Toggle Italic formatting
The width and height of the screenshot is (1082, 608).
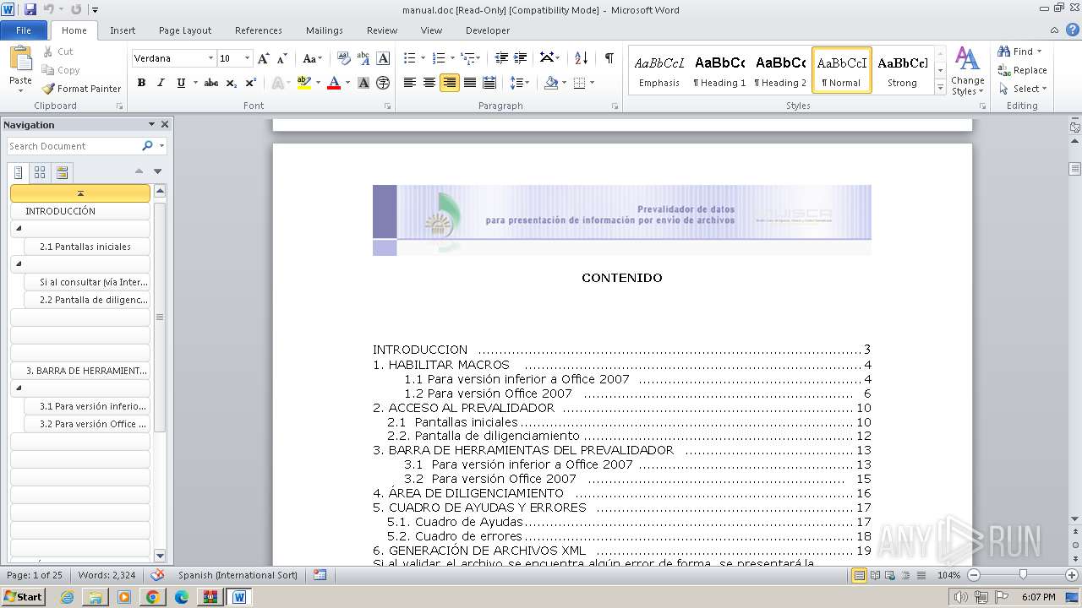[x=161, y=83]
